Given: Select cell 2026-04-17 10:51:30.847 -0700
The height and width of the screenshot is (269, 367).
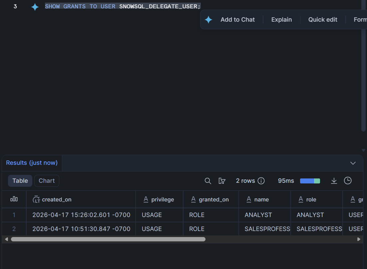Looking at the screenshot, I should [81, 229].
